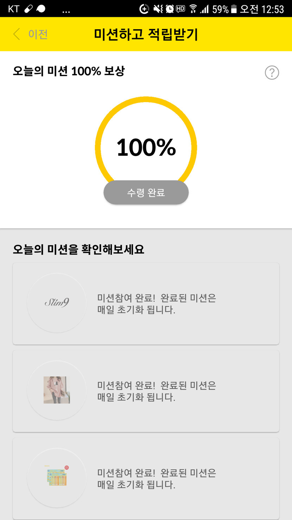Image resolution: width=292 pixels, height=520 pixels.
Task: Tap the data saver circle-plus icon
Action: point(144,9)
